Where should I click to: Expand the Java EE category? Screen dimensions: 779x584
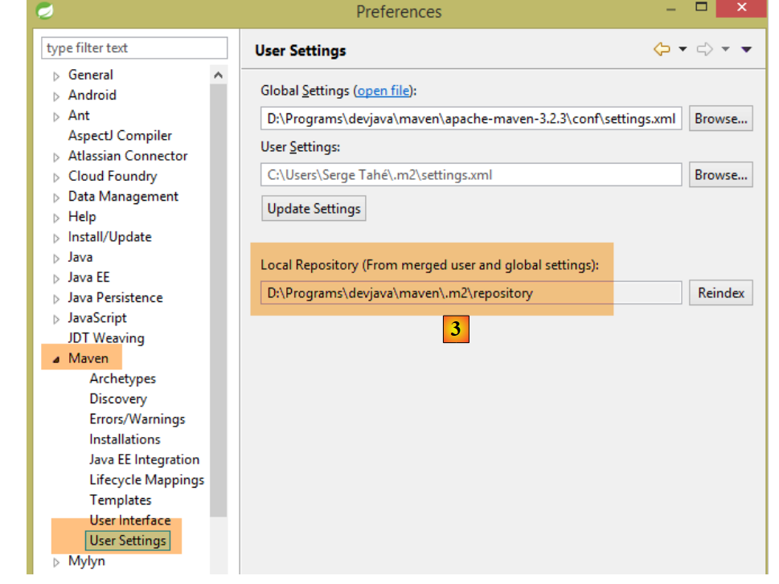pyautogui.click(x=56, y=279)
